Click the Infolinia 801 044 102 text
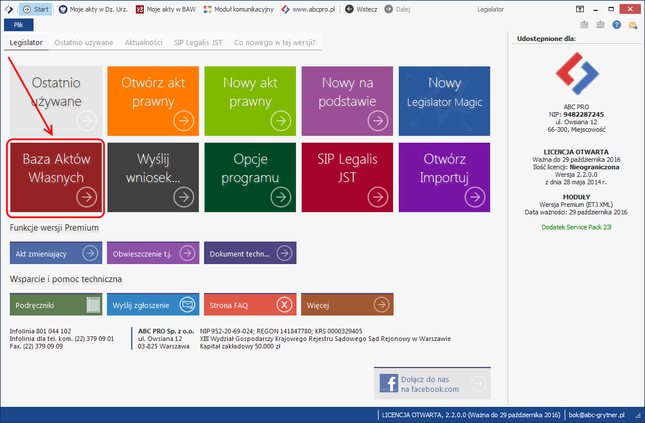Image resolution: width=645 pixels, height=423 pixels. click(x=40, y=331)
